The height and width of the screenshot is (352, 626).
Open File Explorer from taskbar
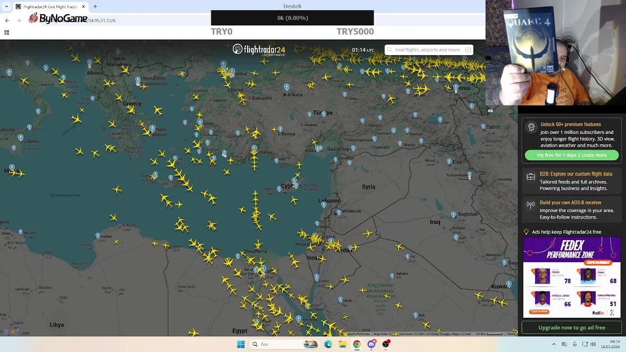(342, 344)
